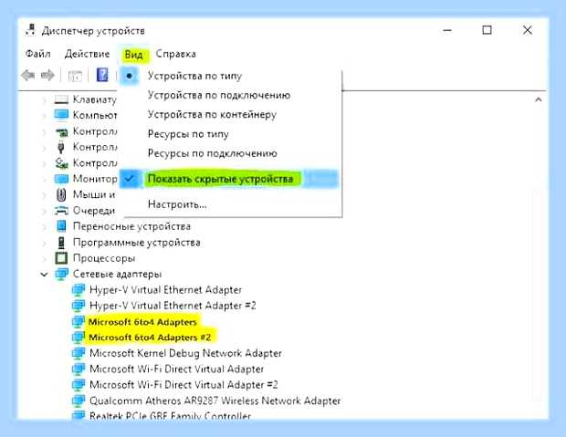This screenshot has height=437, width=566.
Task: Open the Действие menu
Action: pos(87,54)
